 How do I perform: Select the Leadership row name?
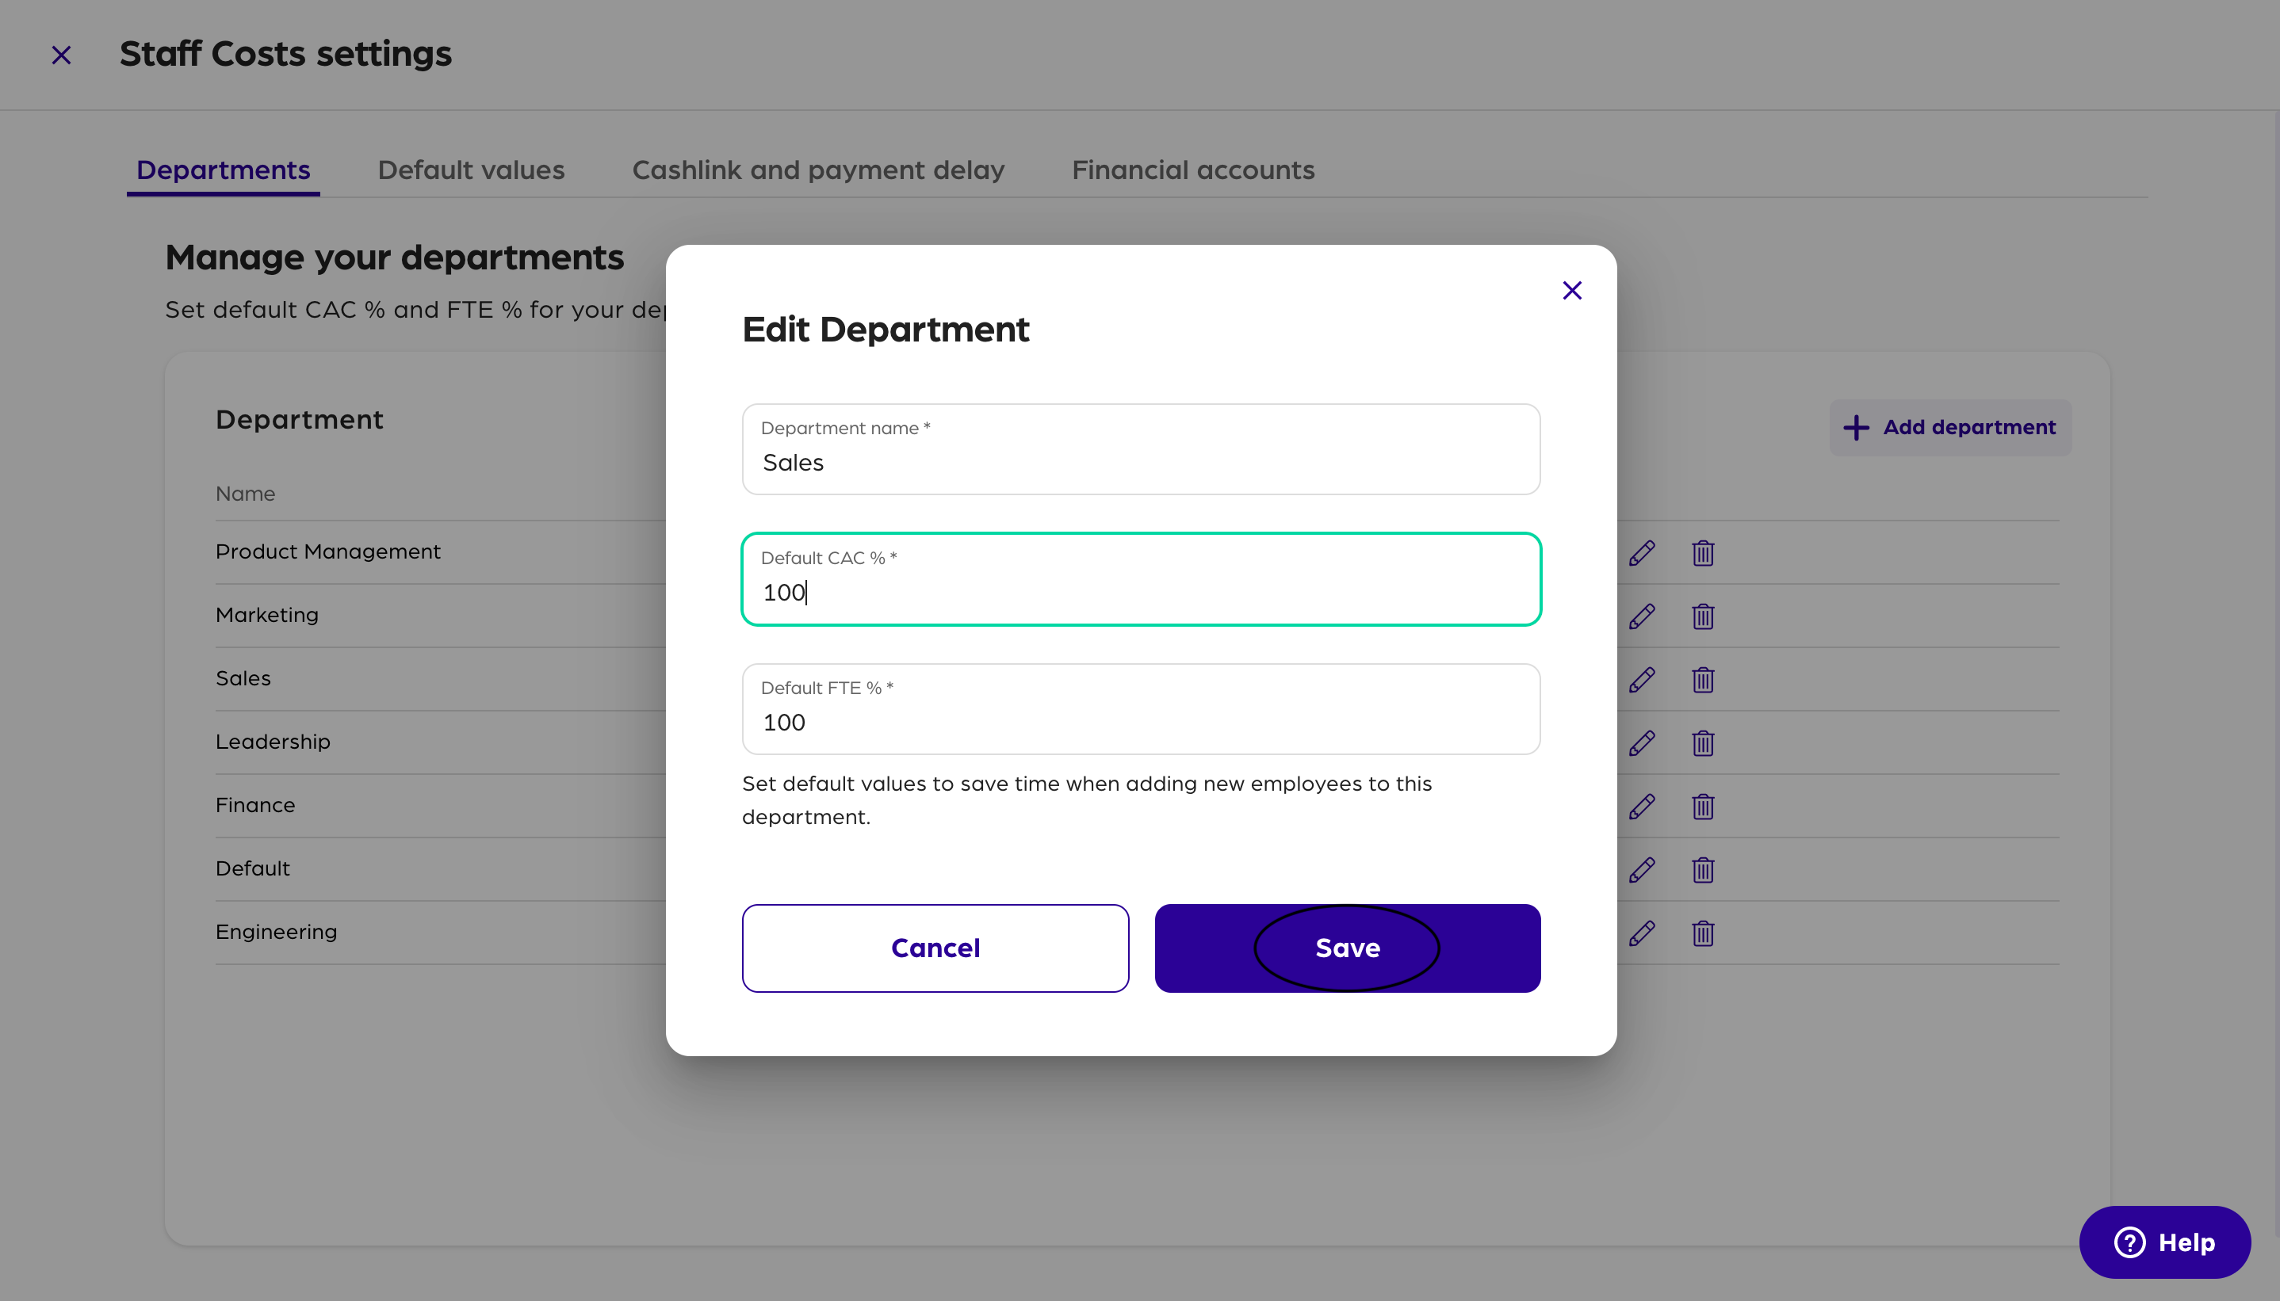(x=273, y=742)
